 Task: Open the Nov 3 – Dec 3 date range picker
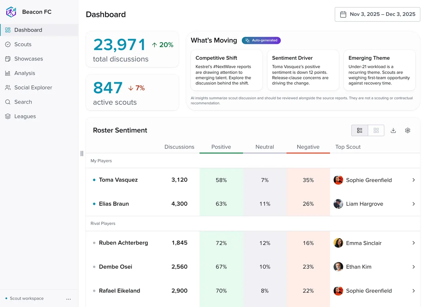tap(377, 15)
